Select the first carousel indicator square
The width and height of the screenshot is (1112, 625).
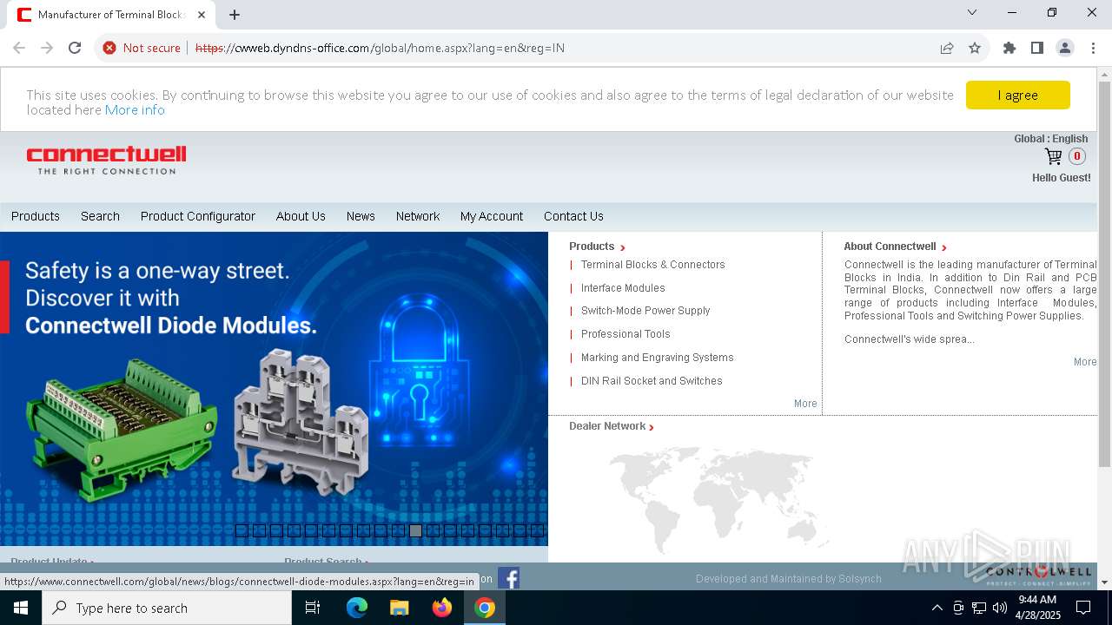[242, 530]
